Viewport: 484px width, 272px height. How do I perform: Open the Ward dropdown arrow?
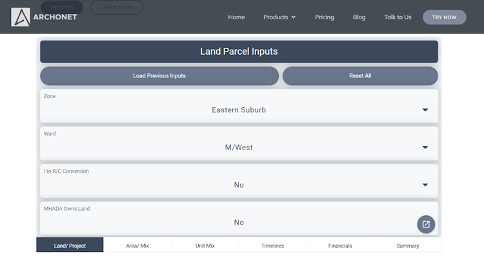[x=425, y=148]
